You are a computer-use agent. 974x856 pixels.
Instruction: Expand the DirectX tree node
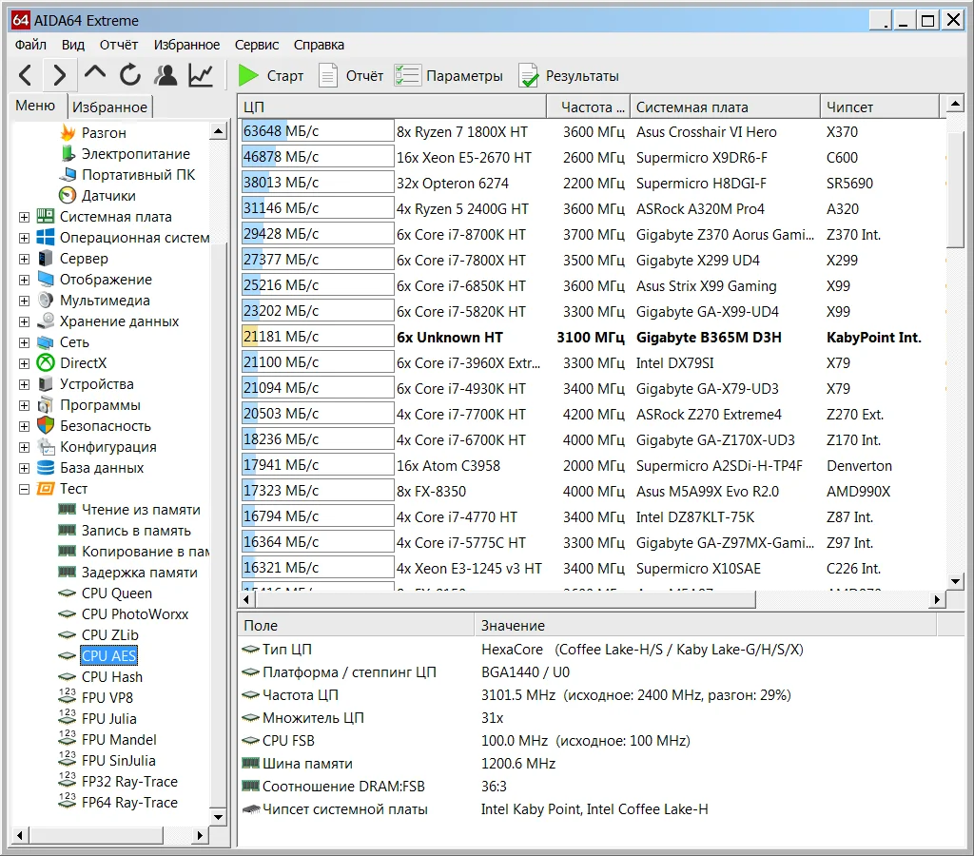tap(24, 363)
